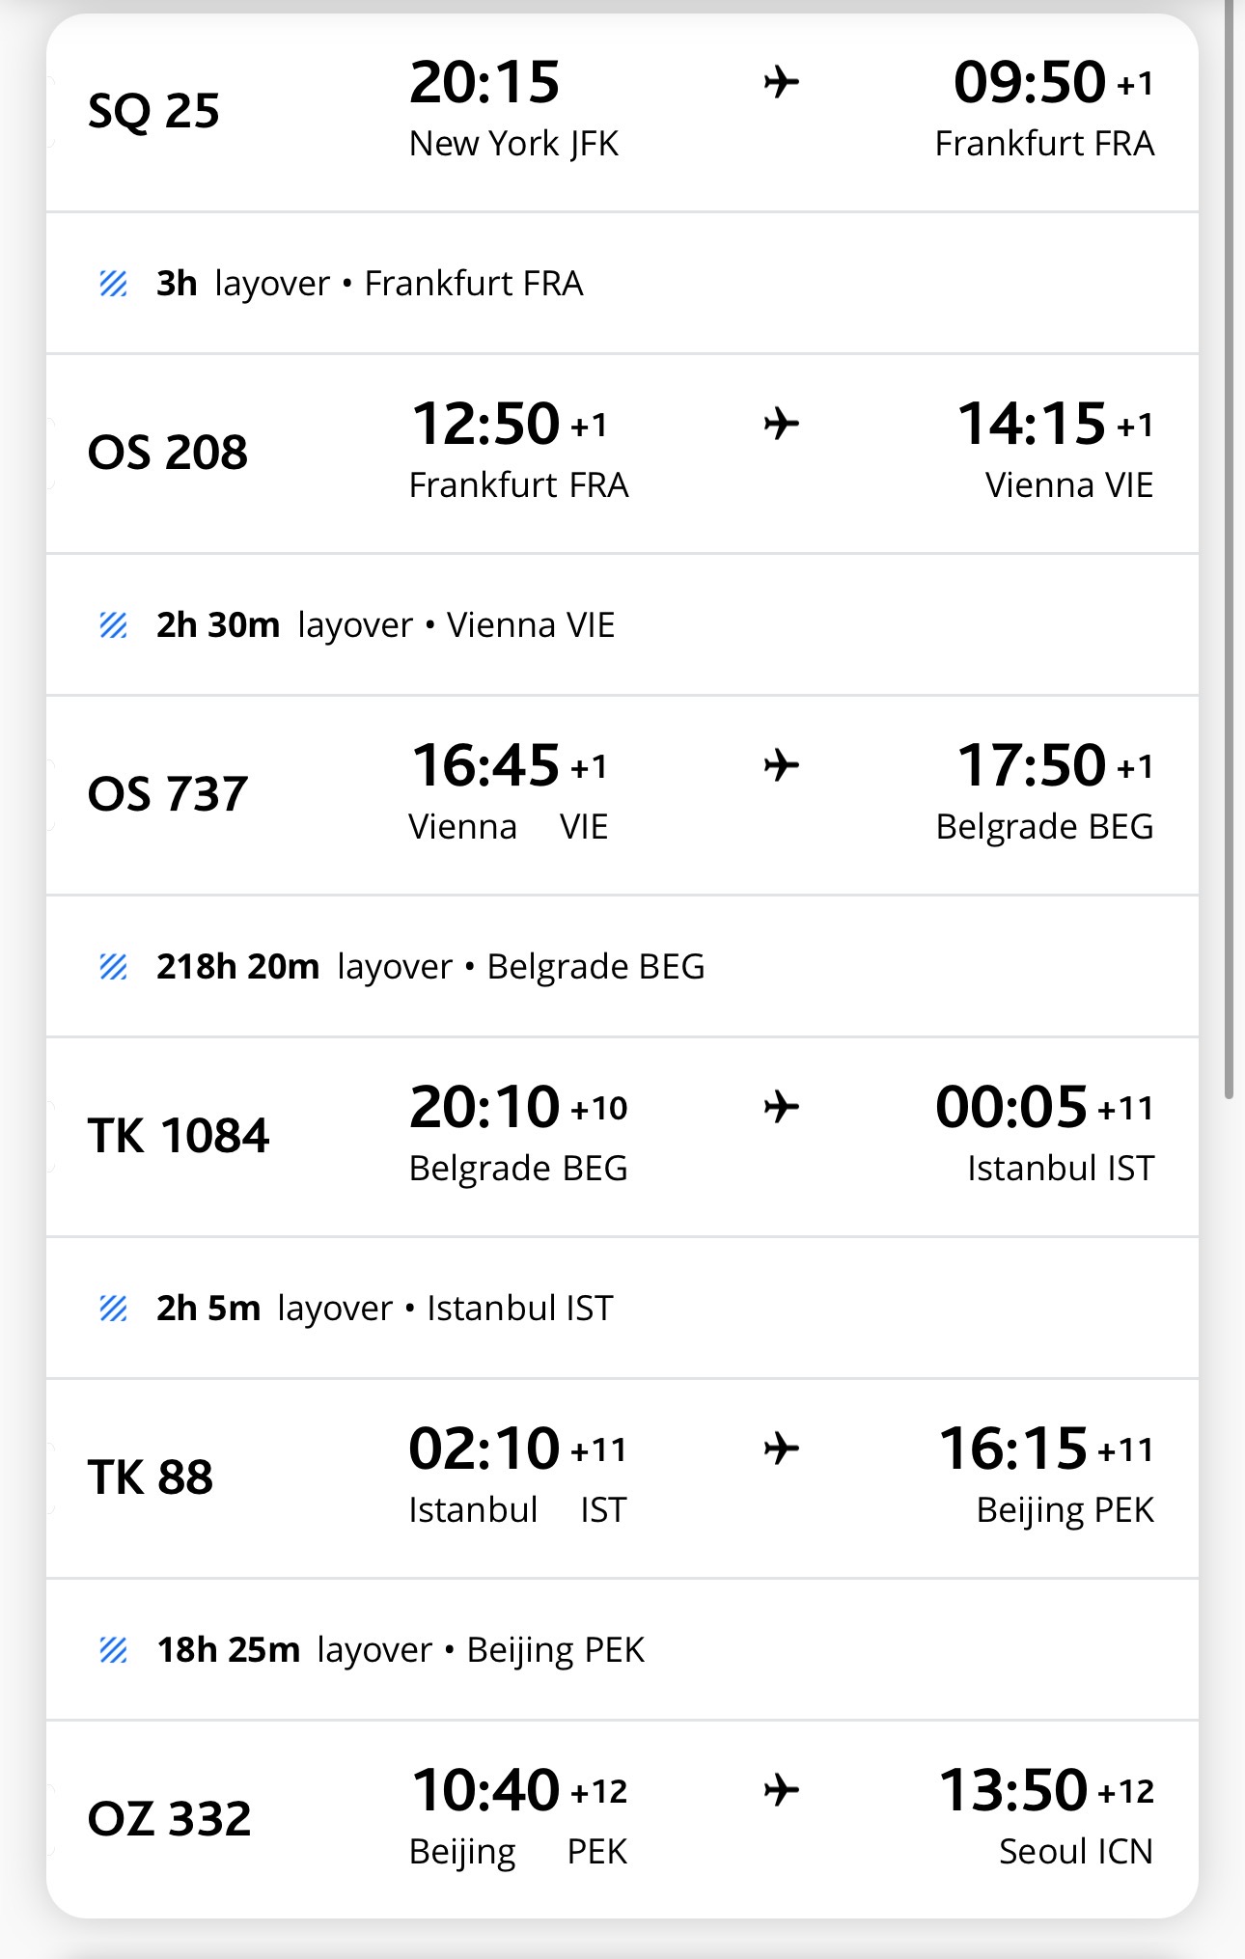Click the TK 1084 flight number
1245x1959 pixels.
pyautogui.click(x=179, y=1136)
